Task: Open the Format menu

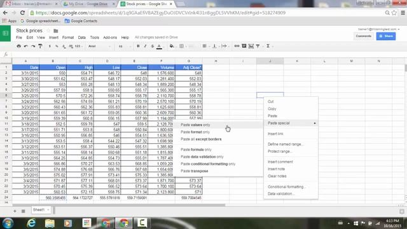Action: click(x=68, y=38)
